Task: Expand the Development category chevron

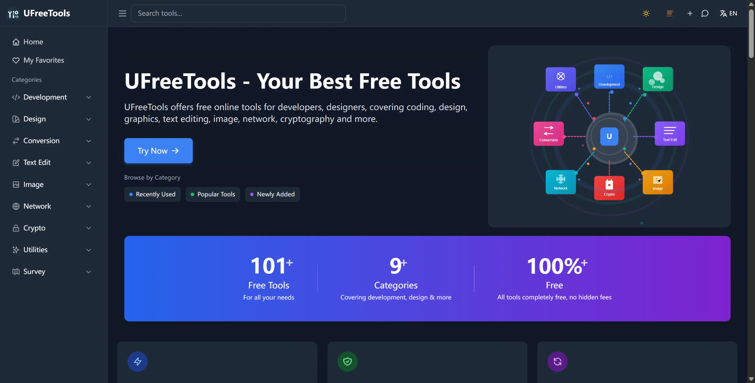Action: (x=89, y=97)
